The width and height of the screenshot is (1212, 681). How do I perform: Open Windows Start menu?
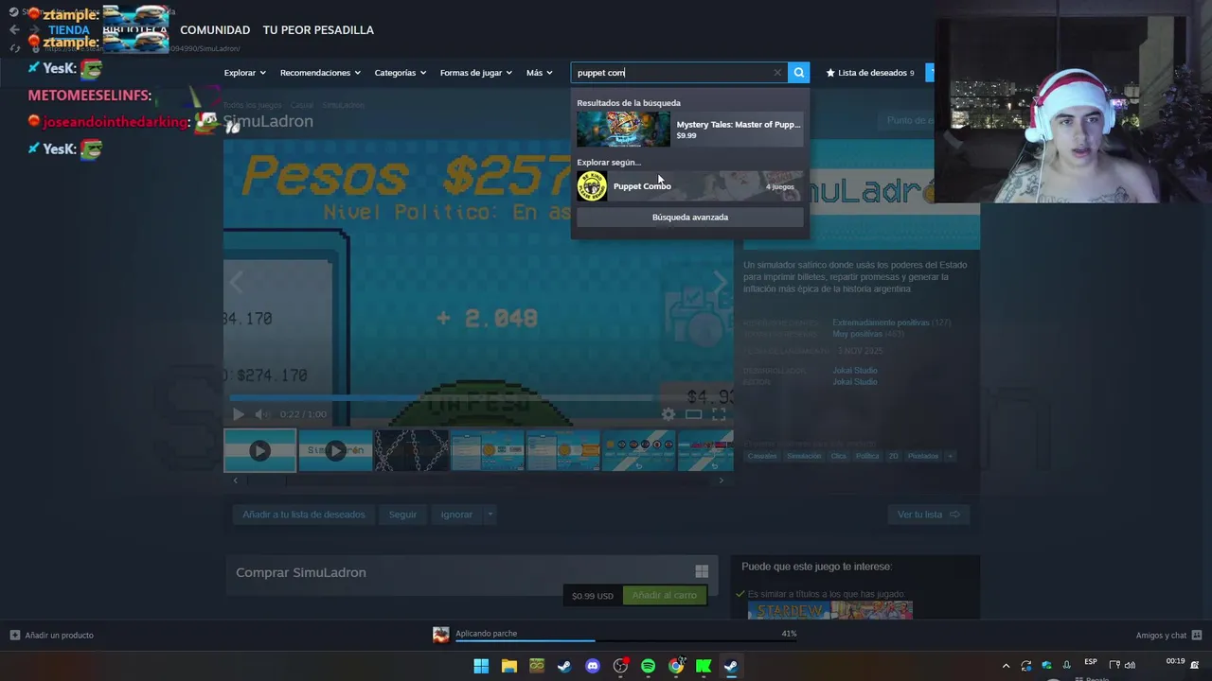click(x=481, y=666)
